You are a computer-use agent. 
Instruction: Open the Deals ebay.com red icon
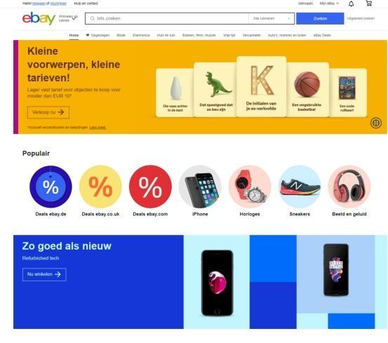[150, 187]
